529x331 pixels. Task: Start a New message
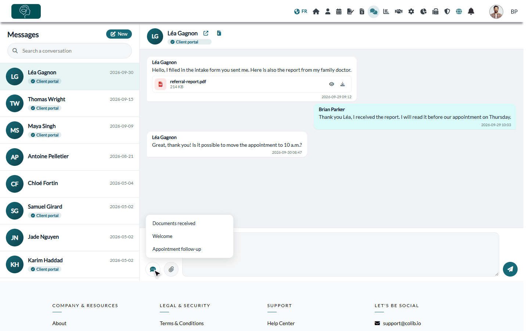pyautogui.click(x=119, y=34)
